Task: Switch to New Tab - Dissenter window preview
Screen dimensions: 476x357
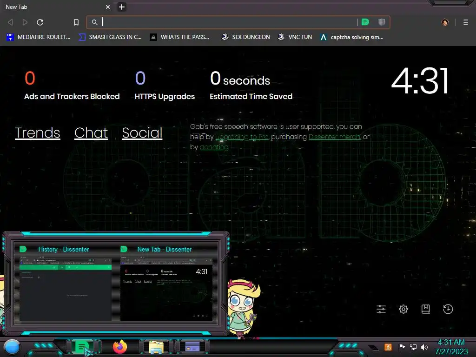Action: point(166,283)
